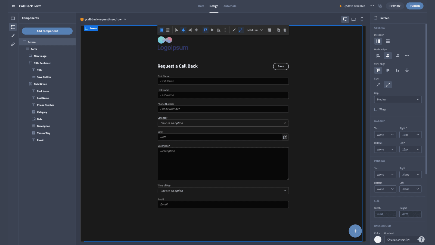Choose bottom vertical alignment in settings panel
Image resolution: width=435 pixels, height=245 pixels.
[x=397, y=70]
